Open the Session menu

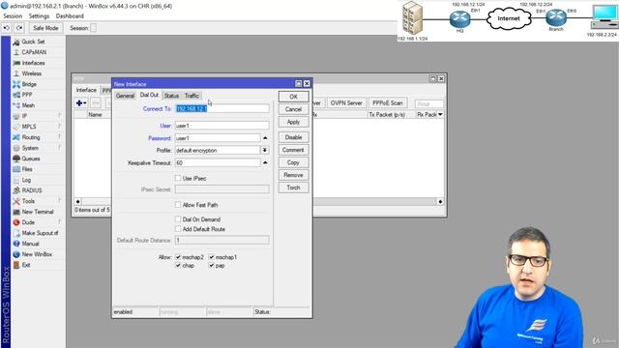click(13, 16)
